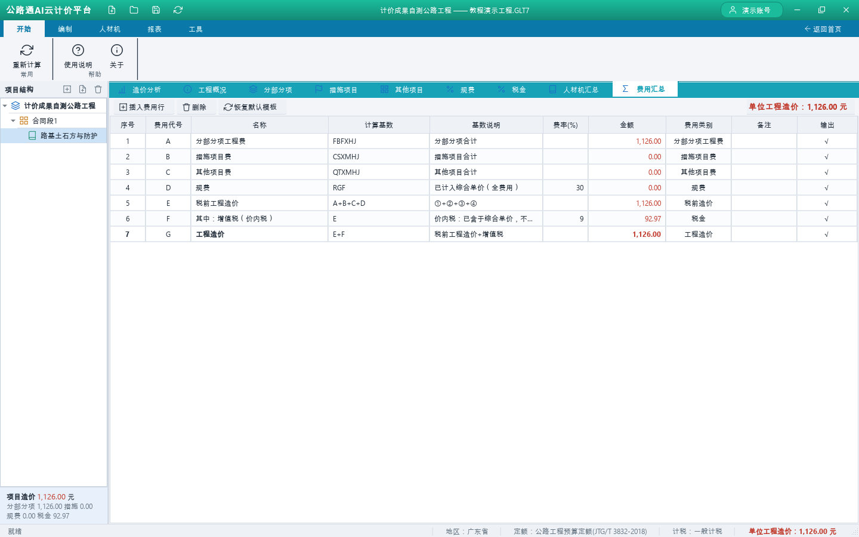Viewport: 859px width, 537px height.
Task: Switch to the 其他项目 tab
Action: [403, 89]
